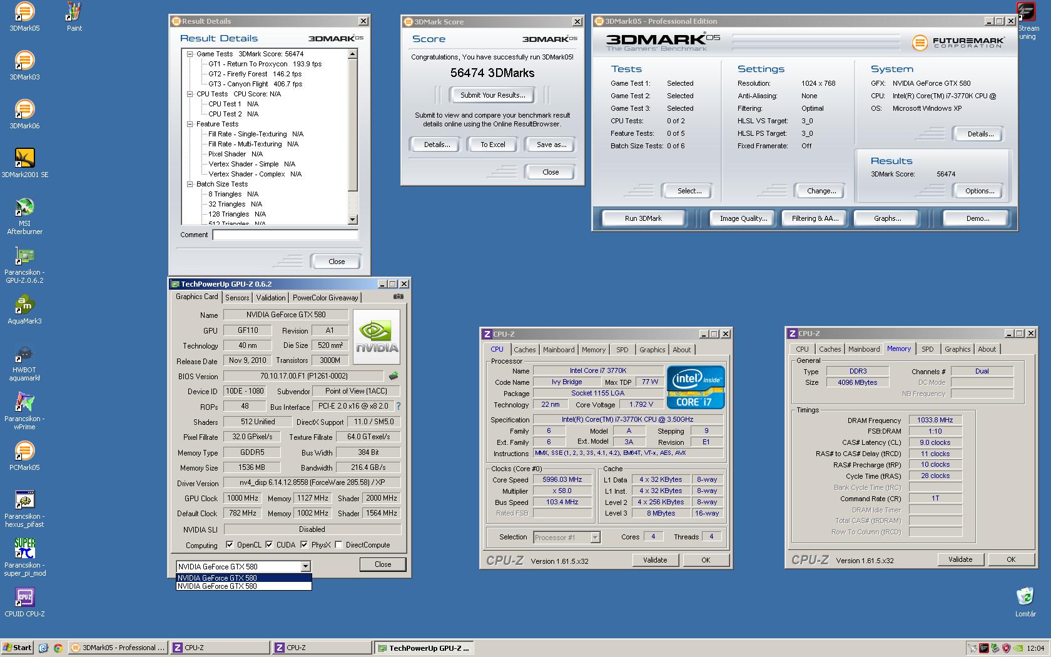Toggle the PhysX checkbox in GPU-Z
This screenshot has width=1051, height=657.
304,545
